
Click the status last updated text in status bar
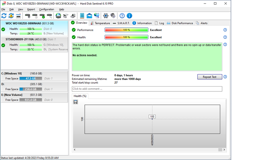point(30,158)
